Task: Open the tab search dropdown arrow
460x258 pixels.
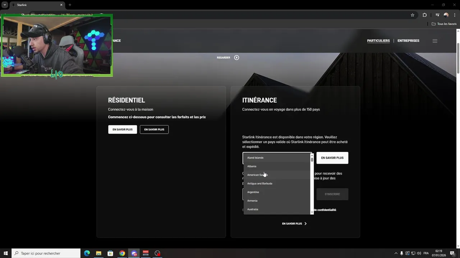Action: (5, 5)
